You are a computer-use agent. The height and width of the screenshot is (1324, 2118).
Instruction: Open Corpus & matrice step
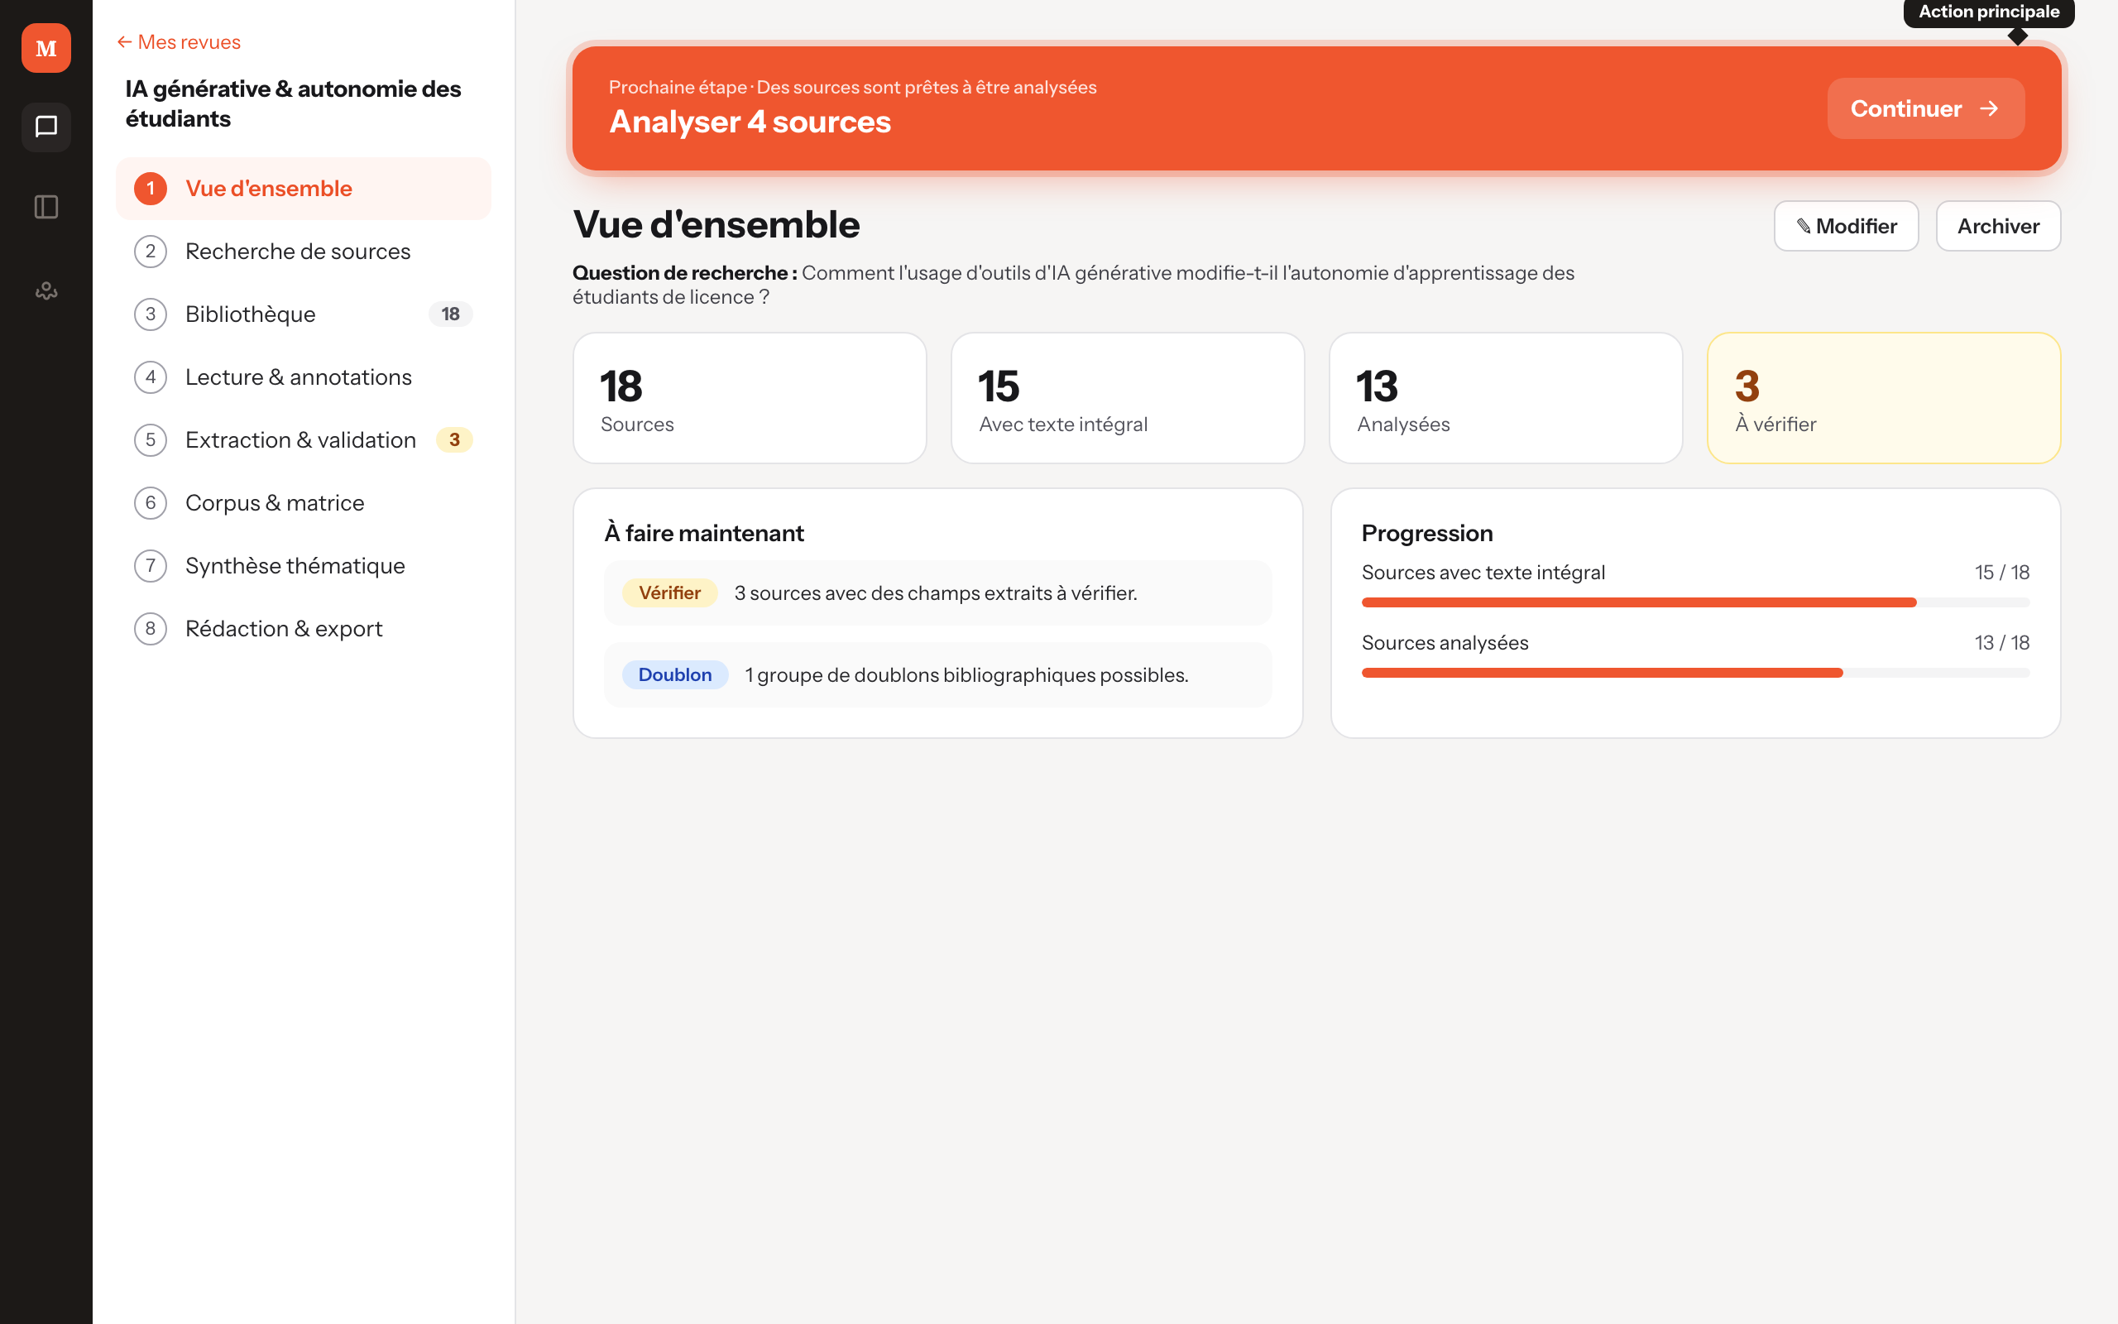[304, 502]
